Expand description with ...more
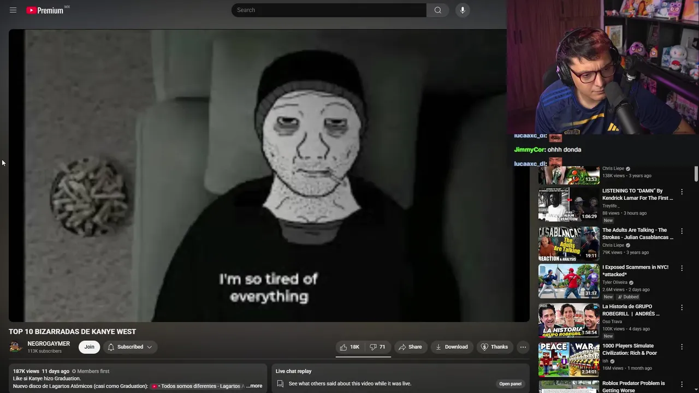The width and height of the screenshot is (699, 393). [x=254, y=386]
